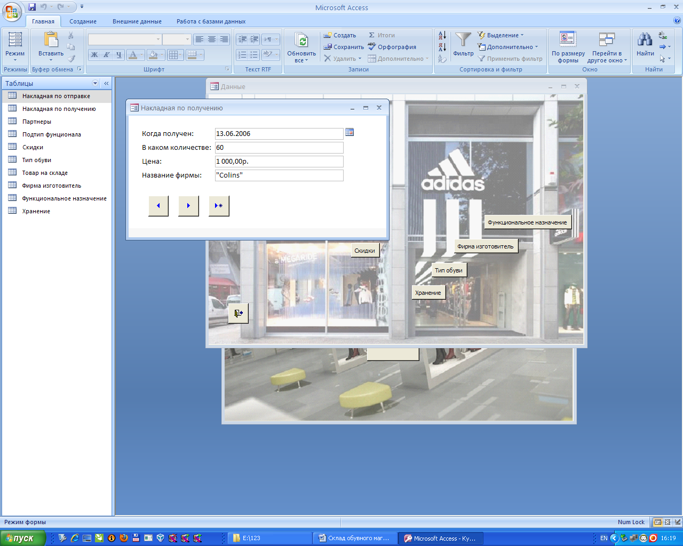Click Функциональное назначение form button
Image resolution: width=683 pixels, height=546 pixels.
[528, 222]
